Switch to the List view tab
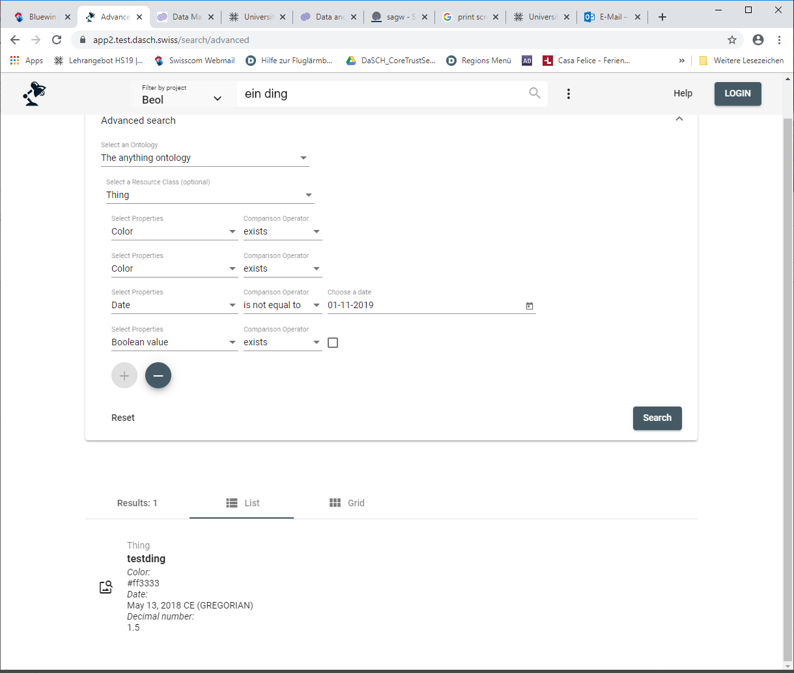 [x=242, y=503]
